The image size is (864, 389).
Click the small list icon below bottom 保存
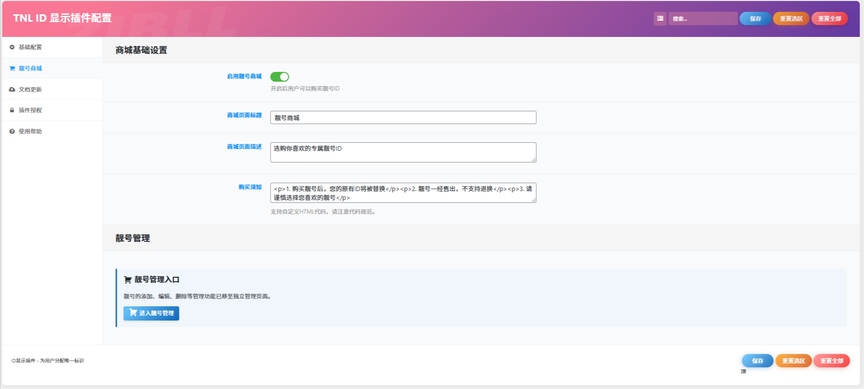[743, 371]
